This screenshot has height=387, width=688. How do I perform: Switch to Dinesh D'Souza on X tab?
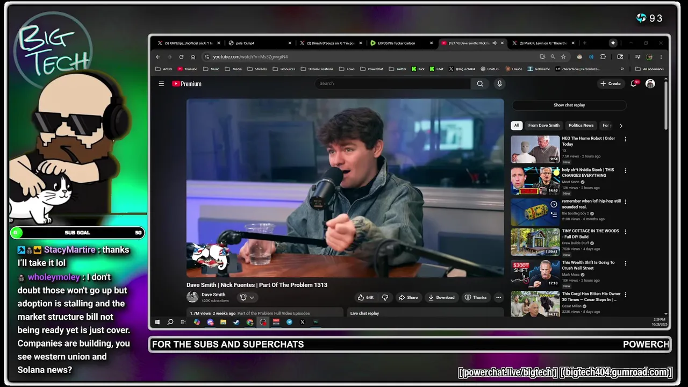pyautogui.click(x=331, y=43)
